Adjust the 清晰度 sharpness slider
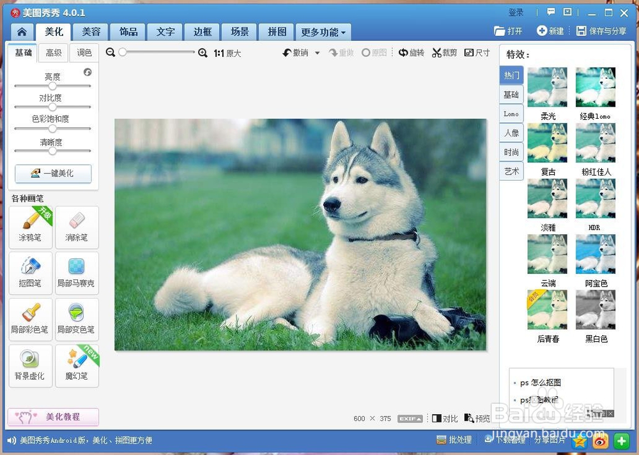Image resolution: width=639 pixels, height=455 pixels. click(x=52, y=151)
